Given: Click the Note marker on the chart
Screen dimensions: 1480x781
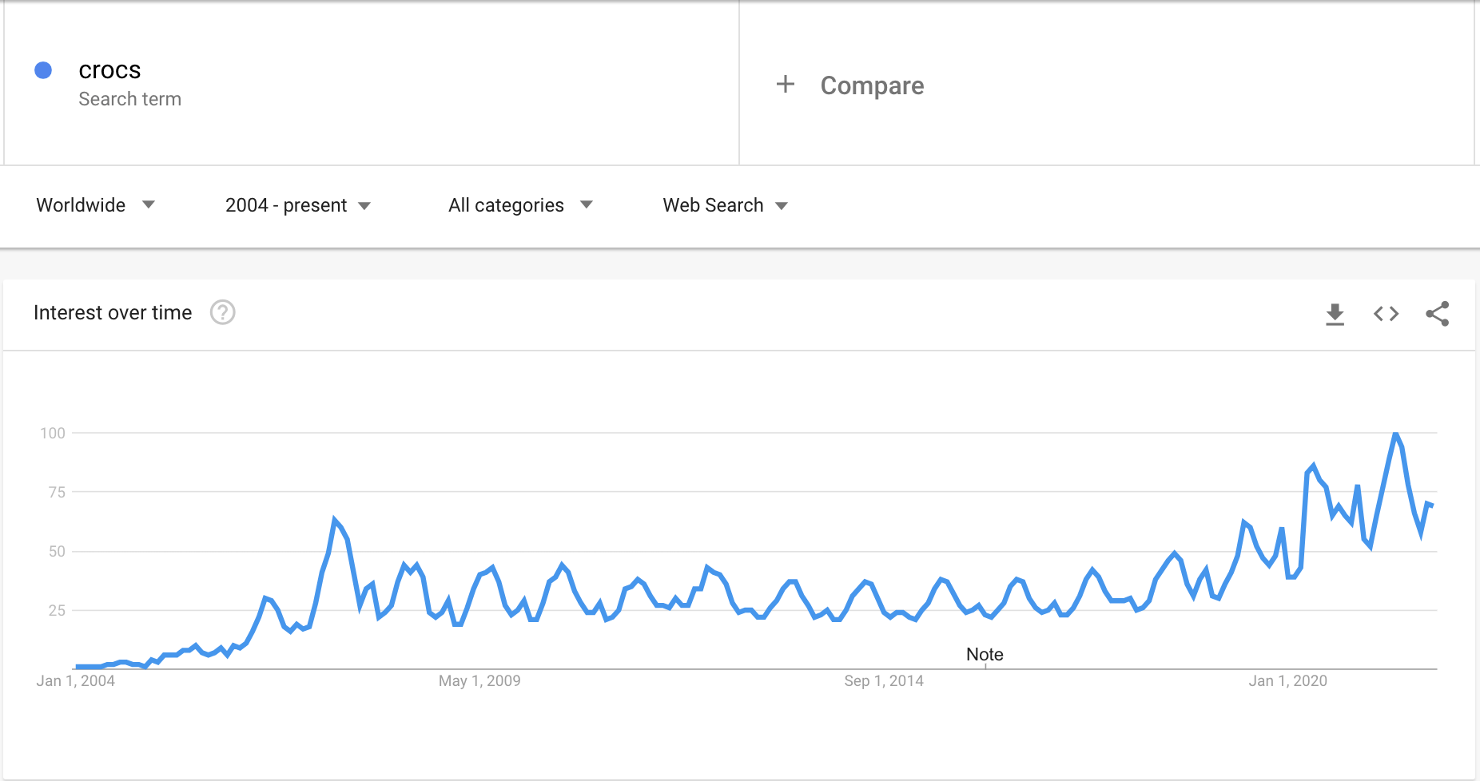Looking at the screenshot, I should (985, 655).
